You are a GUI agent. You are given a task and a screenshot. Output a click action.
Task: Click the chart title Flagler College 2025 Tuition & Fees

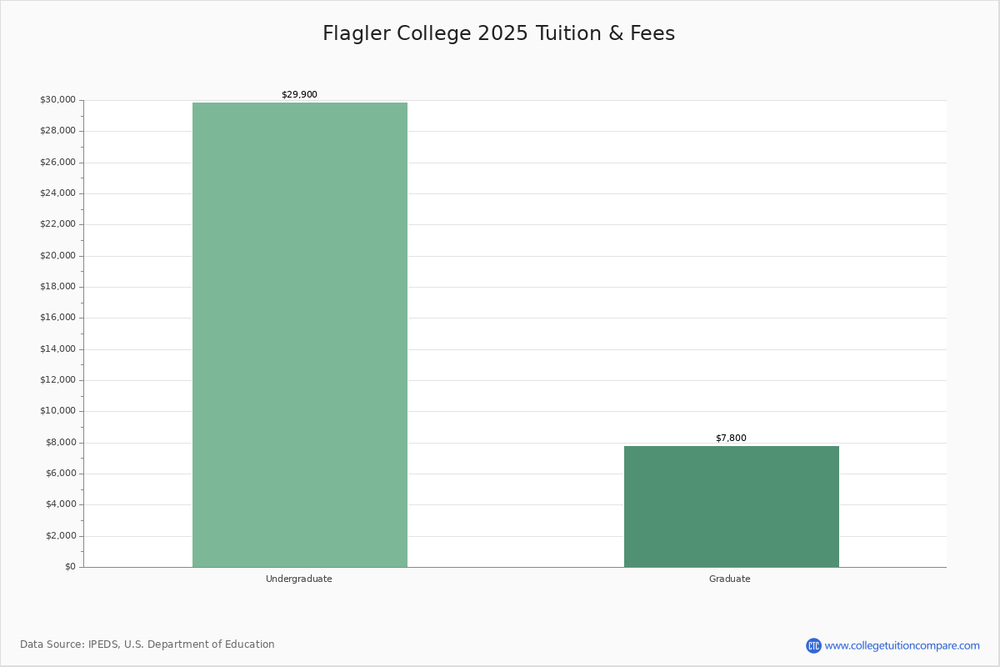pos(498,33)
